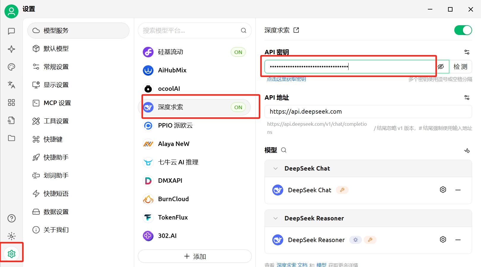Select the 硅基流动 provider
Viewport: 481px width, 267px height.
(195, 52)
